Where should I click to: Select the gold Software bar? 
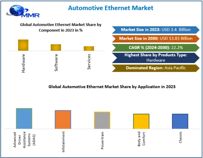tap(56, 47)
